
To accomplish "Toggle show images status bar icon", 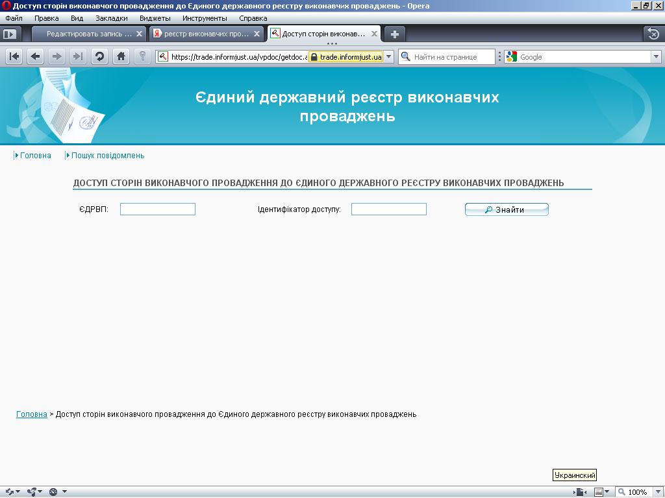I will [x=598, y=492].
